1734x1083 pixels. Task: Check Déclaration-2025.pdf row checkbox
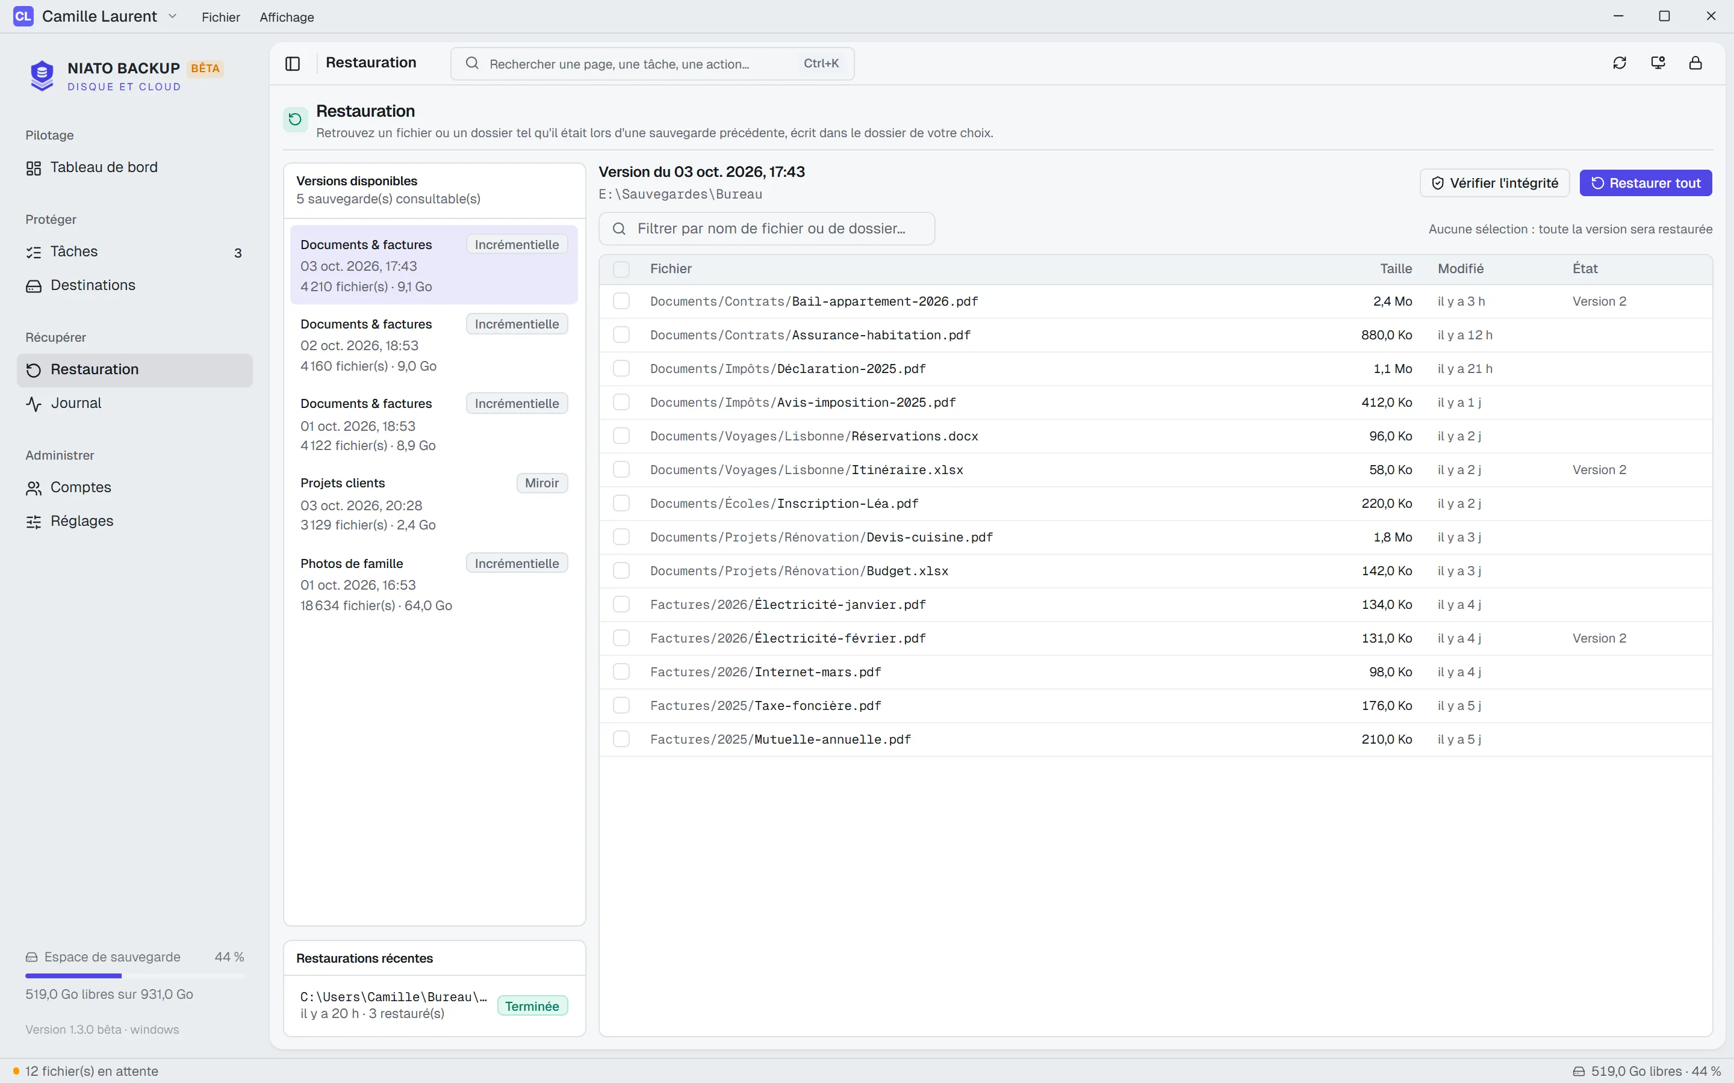pyautogui.click(x=621, y=369)
